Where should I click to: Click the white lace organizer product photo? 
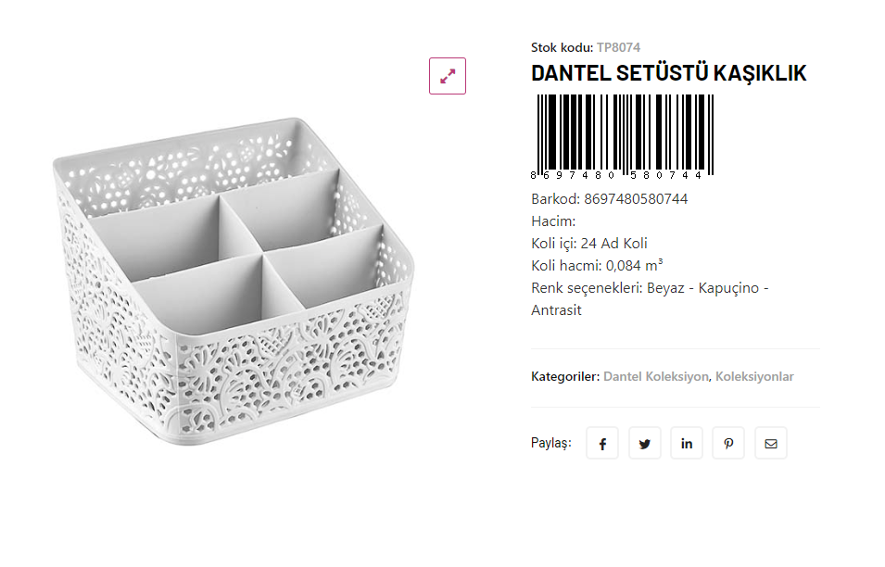[232, 287]
